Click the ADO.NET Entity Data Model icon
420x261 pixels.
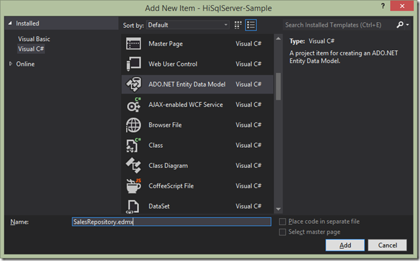click(x=134, y=84)
